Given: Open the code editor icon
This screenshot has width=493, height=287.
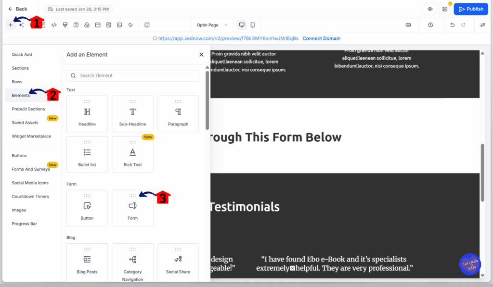Looking at the screenshot, I should pyautogui.click(x=54, y=25).
